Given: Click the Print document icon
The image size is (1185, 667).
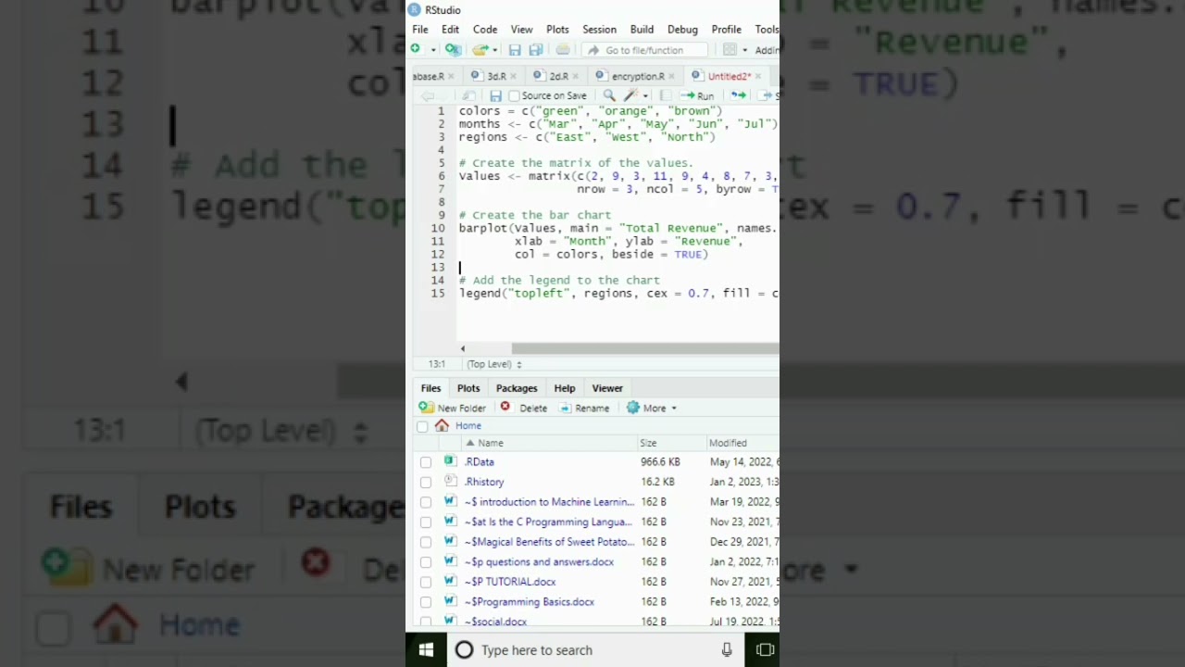Looking at the screenshot, I should point(562,50).
